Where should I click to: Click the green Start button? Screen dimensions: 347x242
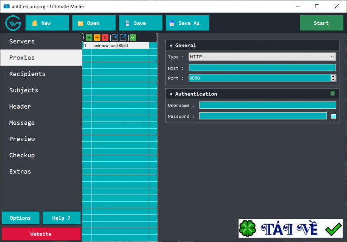(321, 23)
